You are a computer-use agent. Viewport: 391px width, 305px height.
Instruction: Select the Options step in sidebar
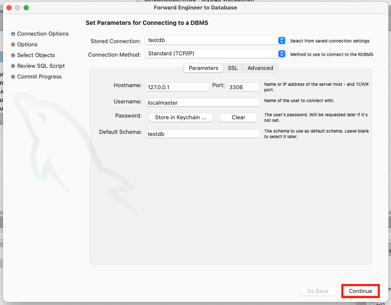click(x=24, y=45)
